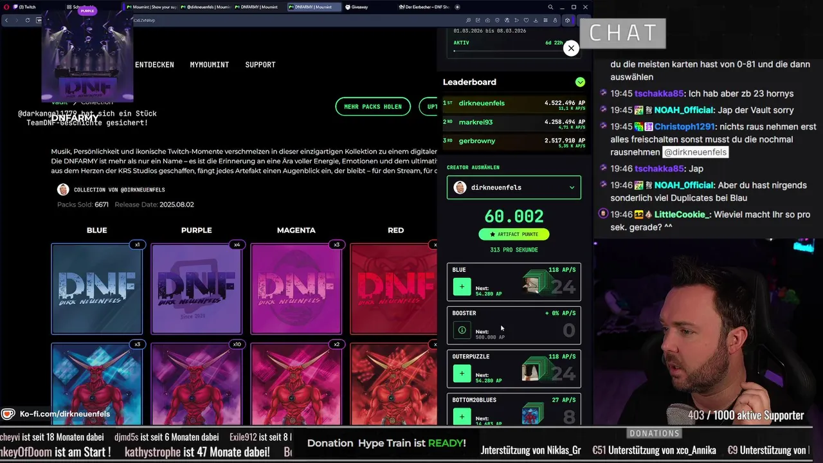Open the BOOSTER info icon
Image resolution: width=823 pixels, height=463 pixels.
[462, 330]
